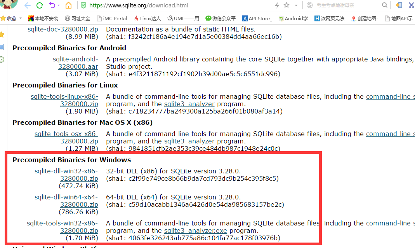Bookmark this page with the star icon
This screenshot has height=248, width=415.
coord(287,5)
